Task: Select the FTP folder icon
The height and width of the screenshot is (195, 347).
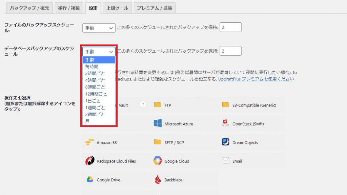Action: tap(158, 105)
